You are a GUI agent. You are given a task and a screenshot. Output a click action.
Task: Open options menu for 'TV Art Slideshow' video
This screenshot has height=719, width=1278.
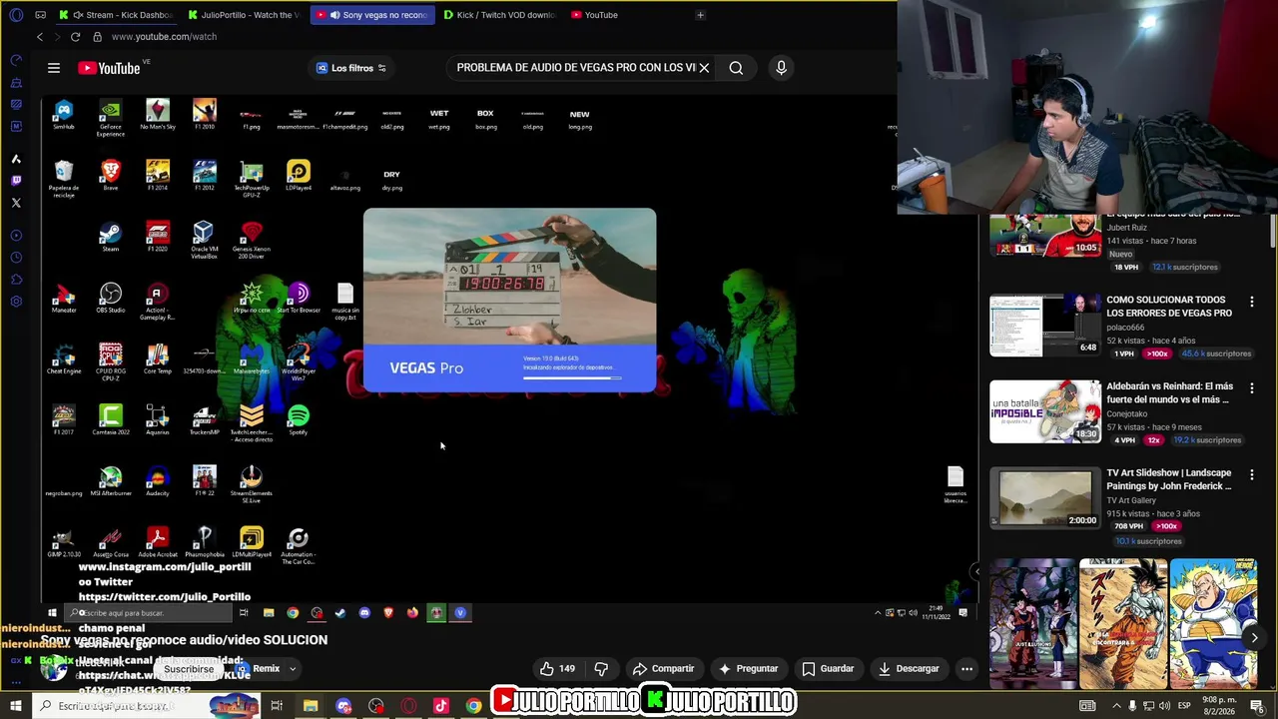(x=1252, y=474)
